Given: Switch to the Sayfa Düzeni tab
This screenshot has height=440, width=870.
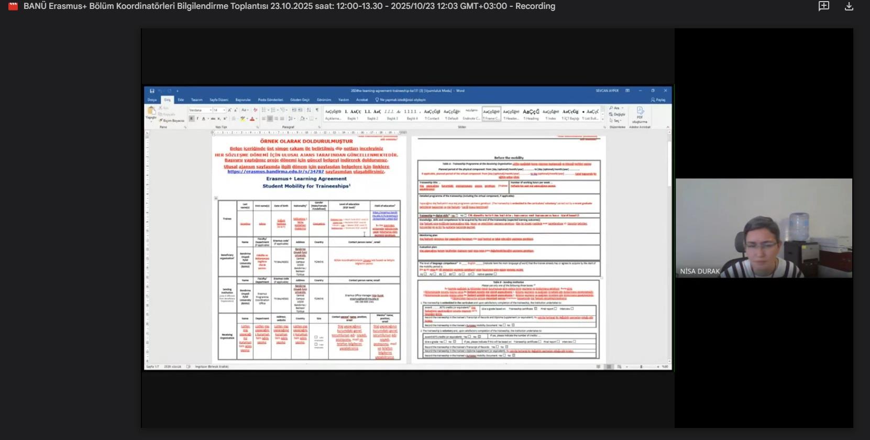Looking at the screenshot, I should pos(218,100).
